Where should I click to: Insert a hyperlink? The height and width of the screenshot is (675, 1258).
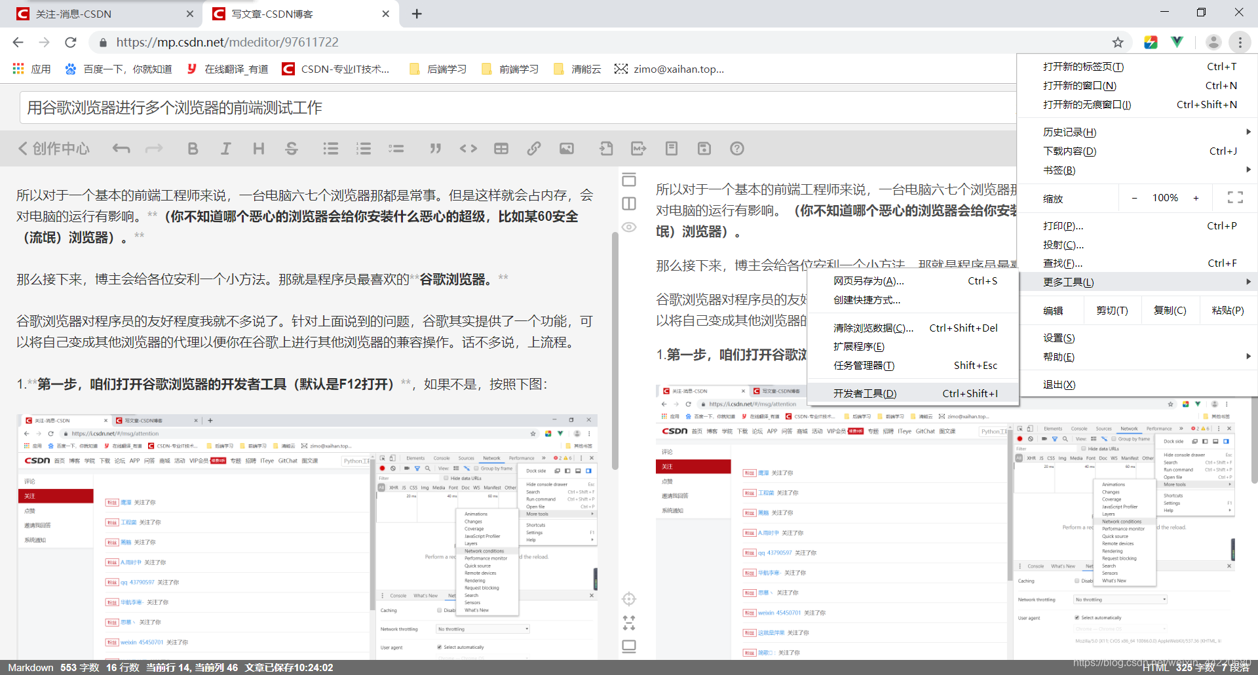[534, 149]
